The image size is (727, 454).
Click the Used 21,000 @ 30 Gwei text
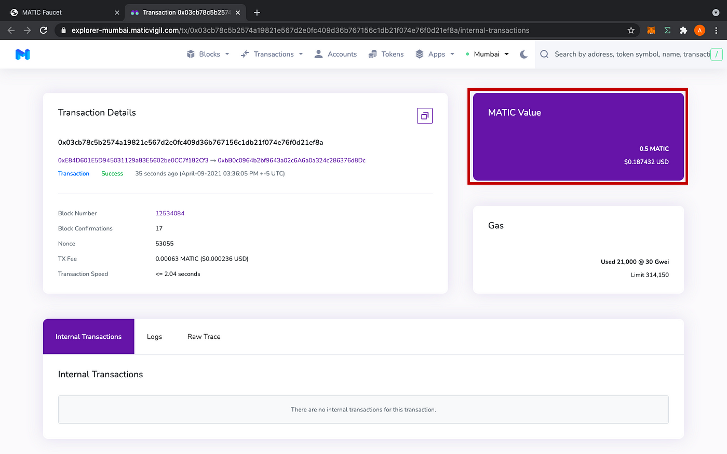[x=635, y=262]
